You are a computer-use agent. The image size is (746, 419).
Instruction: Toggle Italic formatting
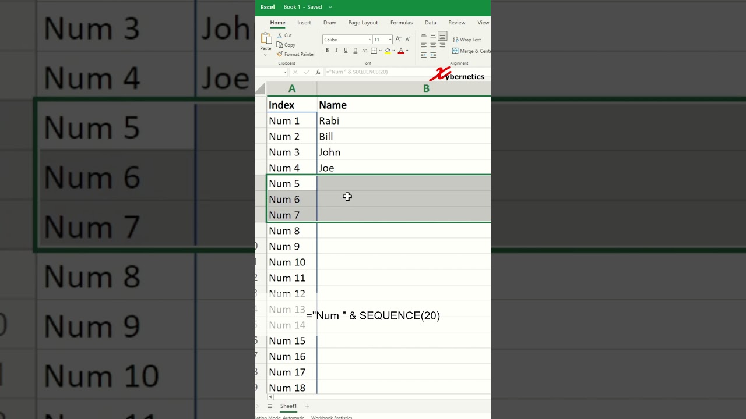click(x=336, y=51)
